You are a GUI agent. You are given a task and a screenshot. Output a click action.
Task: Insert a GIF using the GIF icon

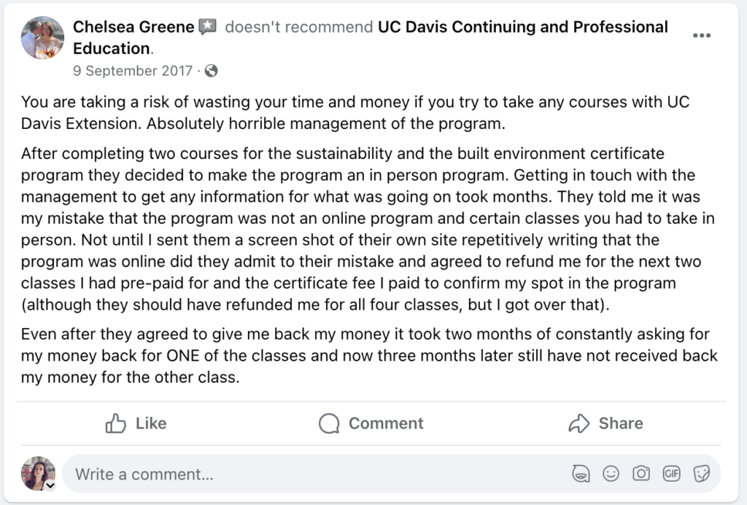[x=672, y=473]
